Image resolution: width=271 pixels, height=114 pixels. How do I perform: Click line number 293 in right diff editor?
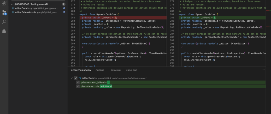point(172,53)
